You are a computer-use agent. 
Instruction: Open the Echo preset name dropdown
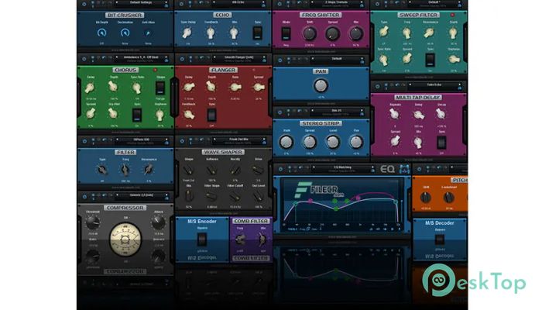238,3
